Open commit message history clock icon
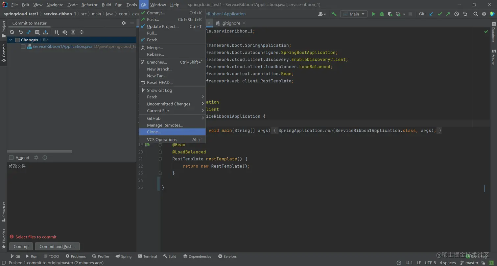 coord(45,158)
